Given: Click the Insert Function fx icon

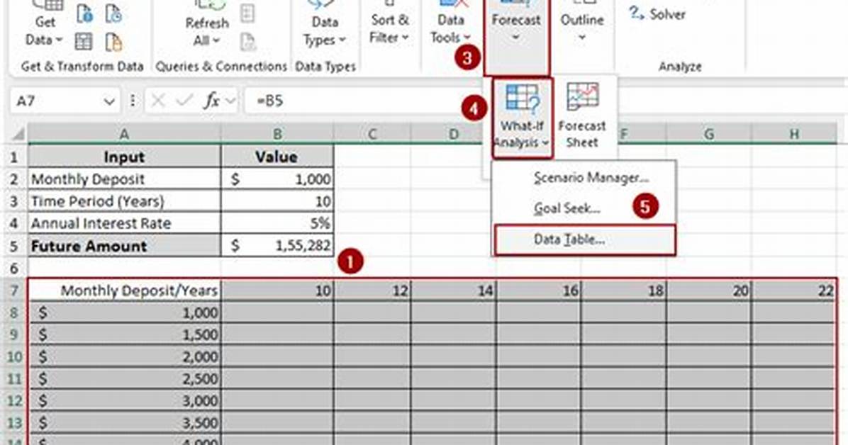Looking at the screenshot, I should (211, 101).
